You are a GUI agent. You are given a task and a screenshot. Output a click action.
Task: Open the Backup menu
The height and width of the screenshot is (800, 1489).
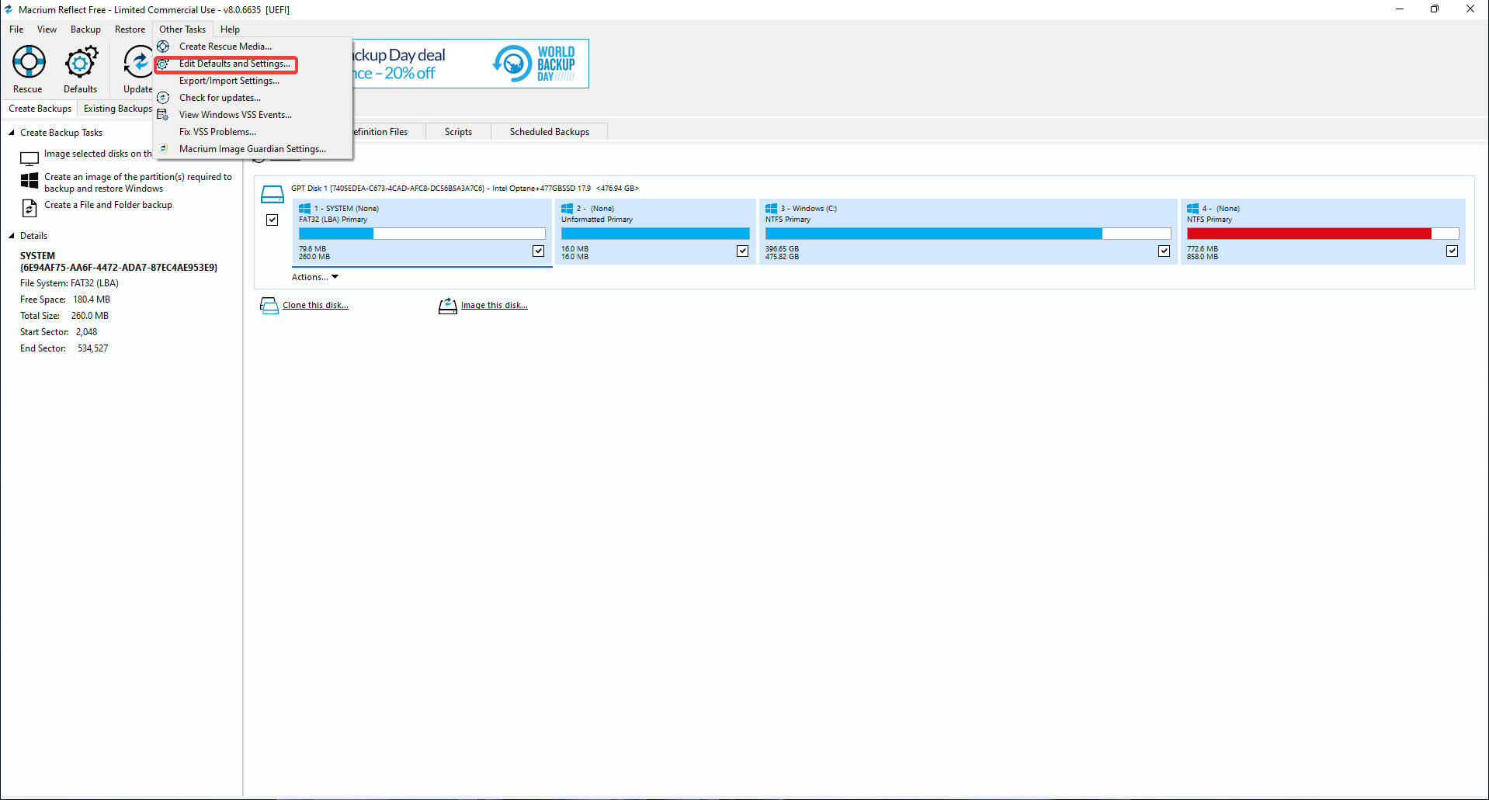pyautogui.click(x=85, y=29)
